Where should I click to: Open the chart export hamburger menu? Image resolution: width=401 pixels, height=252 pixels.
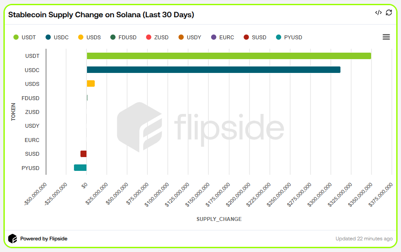[386, 37]
